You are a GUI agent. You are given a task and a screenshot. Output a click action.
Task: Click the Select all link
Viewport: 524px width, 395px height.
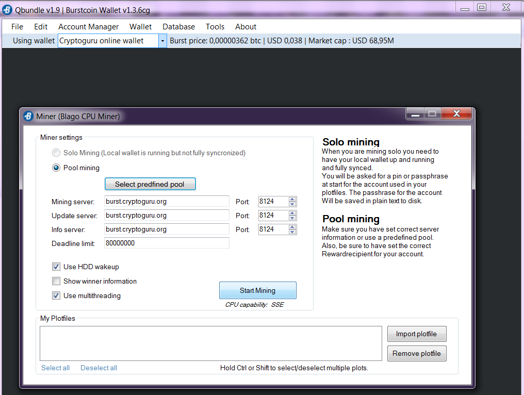(x=56, y=368)
